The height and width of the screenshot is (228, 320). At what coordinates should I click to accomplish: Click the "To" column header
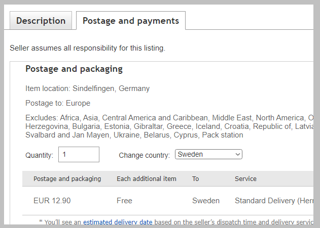(196, 178)
